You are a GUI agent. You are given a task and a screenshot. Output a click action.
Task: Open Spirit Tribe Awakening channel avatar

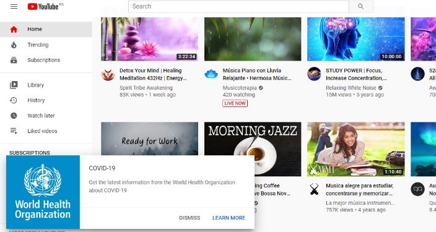108,74
